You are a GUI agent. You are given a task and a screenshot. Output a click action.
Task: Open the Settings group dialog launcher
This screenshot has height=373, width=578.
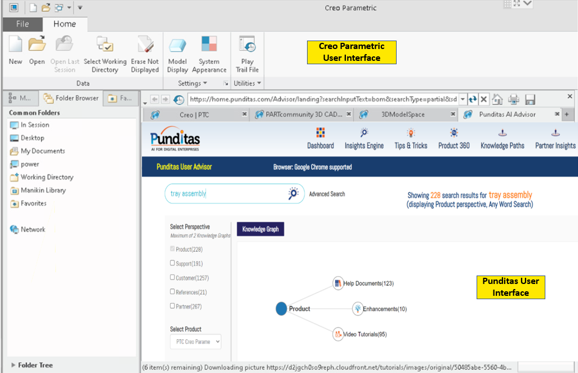(x=226, y=83)
